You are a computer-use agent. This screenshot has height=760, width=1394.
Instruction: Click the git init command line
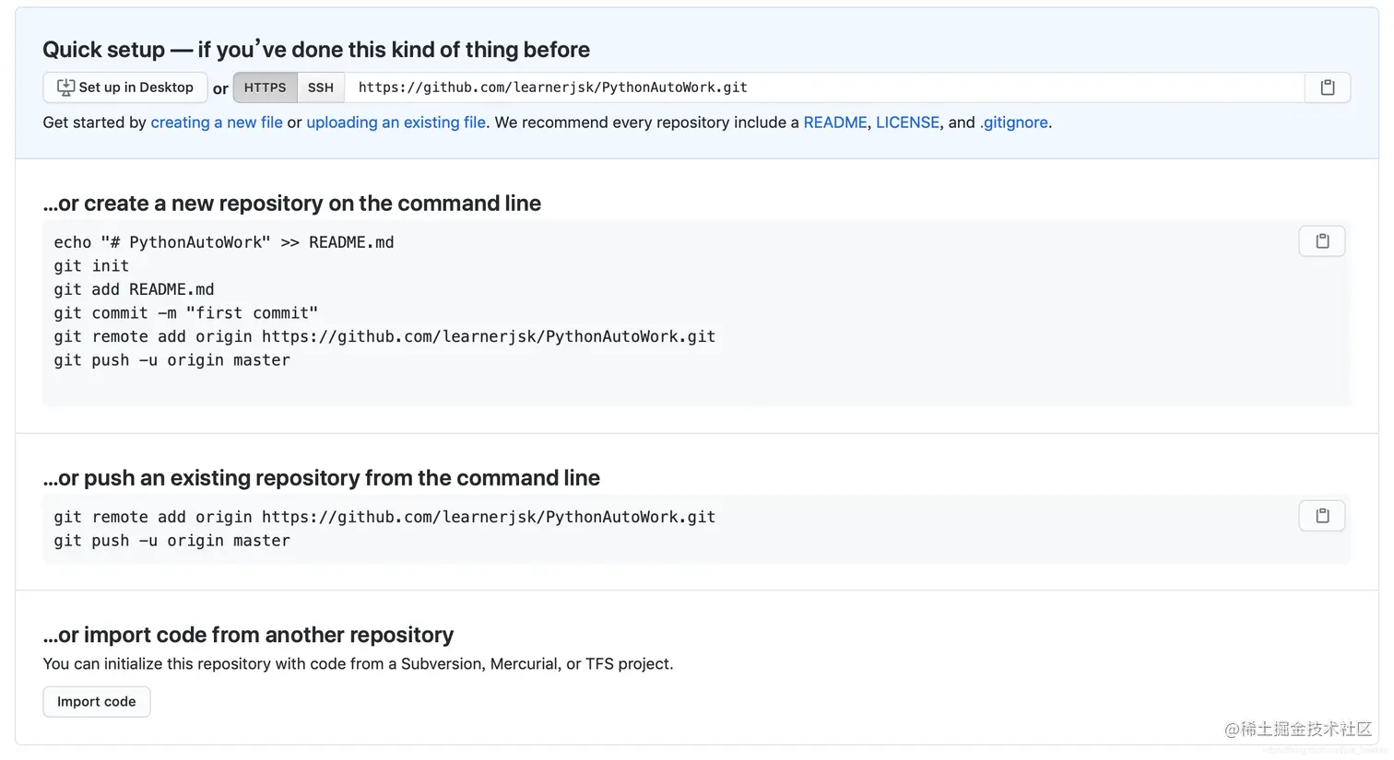[91, 266]
